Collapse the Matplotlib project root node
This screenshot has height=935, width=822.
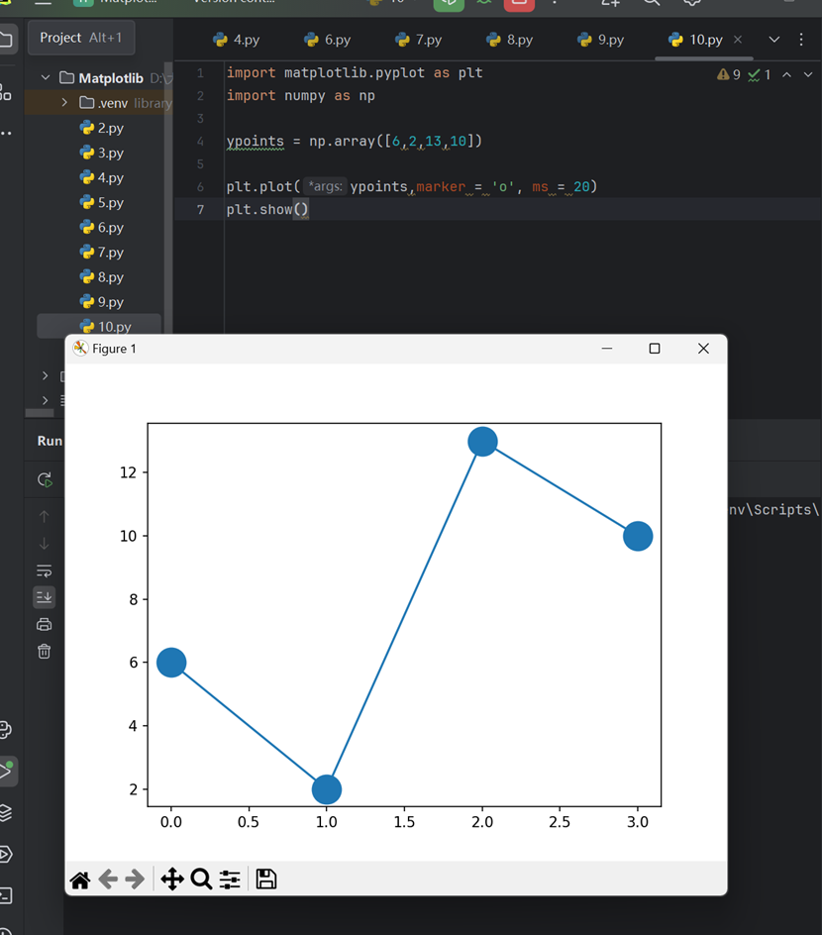coord(46,77)
